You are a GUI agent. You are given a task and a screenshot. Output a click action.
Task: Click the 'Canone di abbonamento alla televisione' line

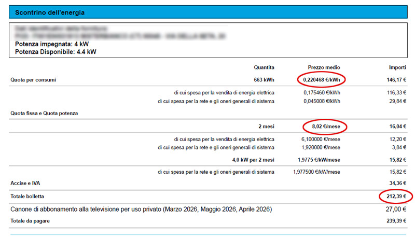(x=141, y=210)
